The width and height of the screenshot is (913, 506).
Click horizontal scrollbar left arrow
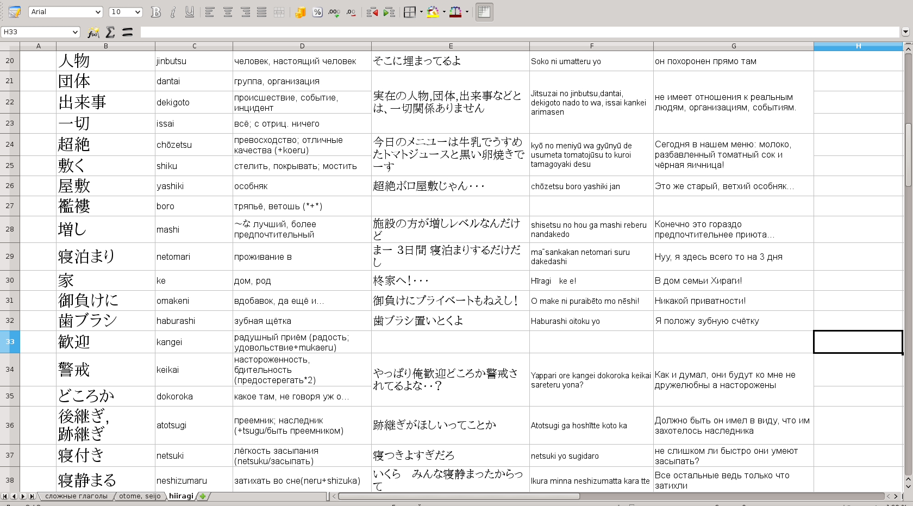click(x=334, y=496)
